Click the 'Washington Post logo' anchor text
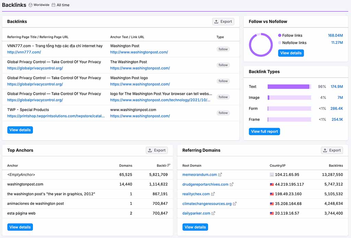 pos(129,78)
